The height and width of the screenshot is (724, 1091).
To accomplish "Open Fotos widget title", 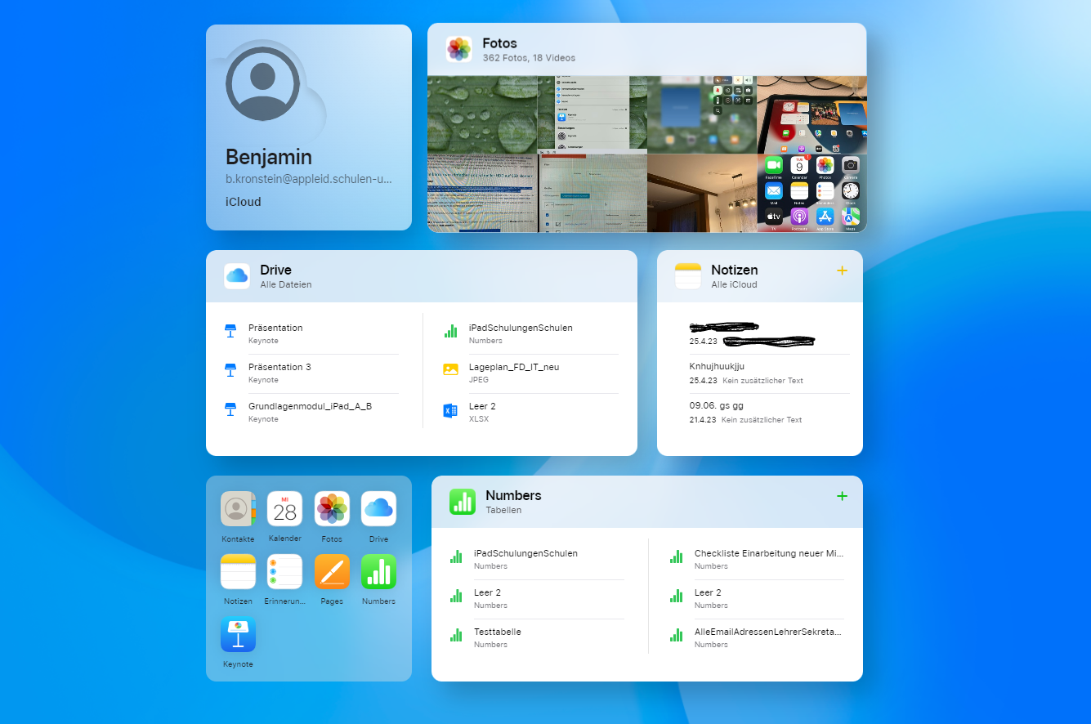I will pos(499,43).
